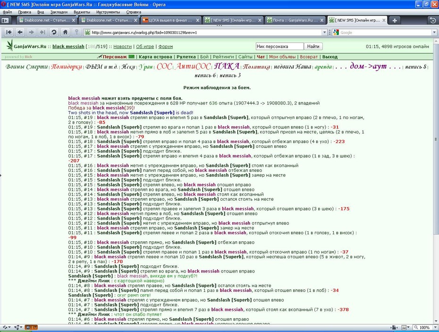Screen dimensions: 439x332
Task: Click the GanjaWars leaf logo
Action: coord(9,45)
